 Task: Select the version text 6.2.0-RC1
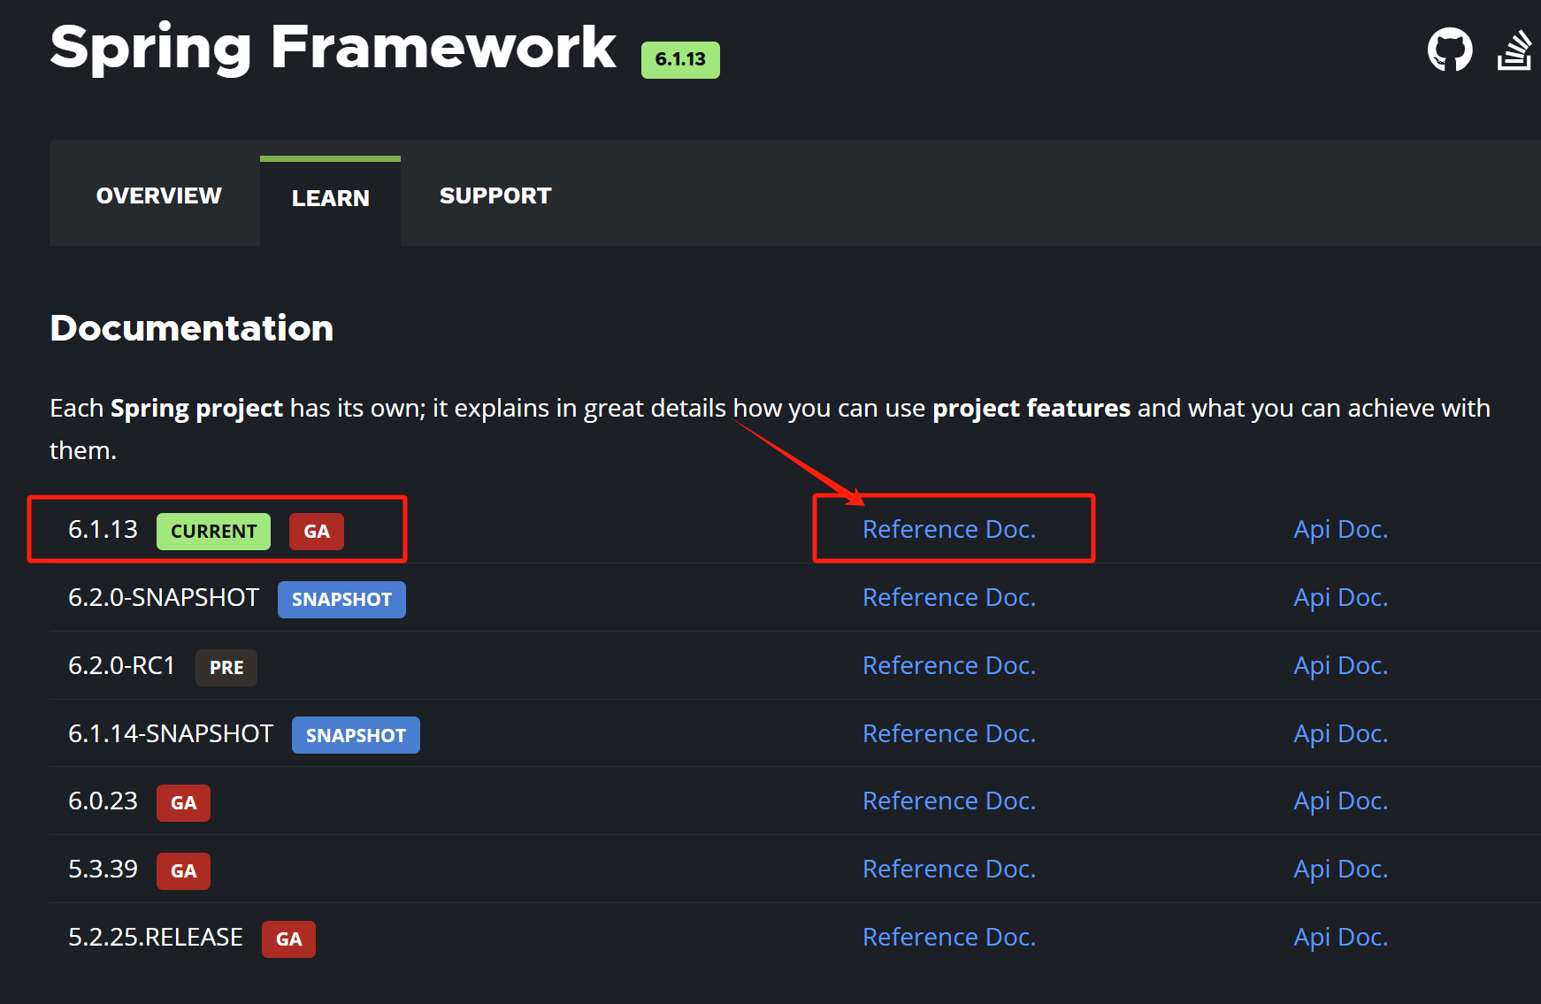tap(122, 665)
